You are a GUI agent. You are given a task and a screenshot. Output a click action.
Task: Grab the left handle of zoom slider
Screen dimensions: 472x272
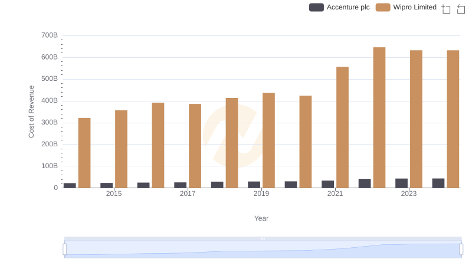point(65,250)
